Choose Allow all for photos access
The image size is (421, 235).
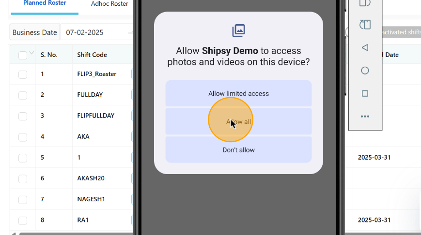pos(238,121)
